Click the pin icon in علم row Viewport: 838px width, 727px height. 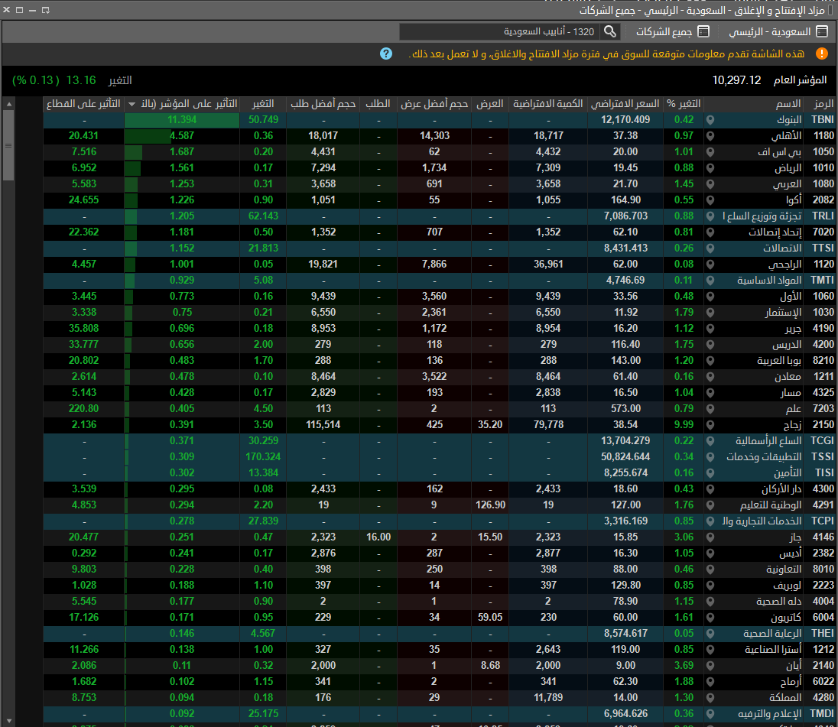point(710,409)
